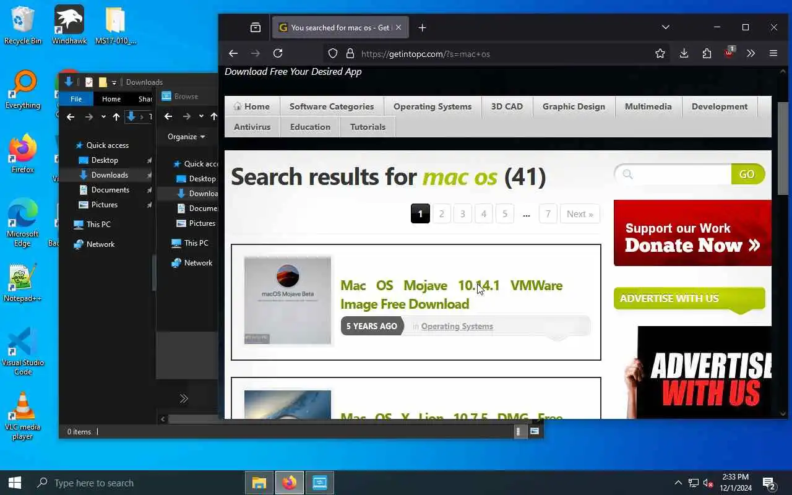Open the File tab in Downloads window

pyautogui.click(x=76, y=99)
